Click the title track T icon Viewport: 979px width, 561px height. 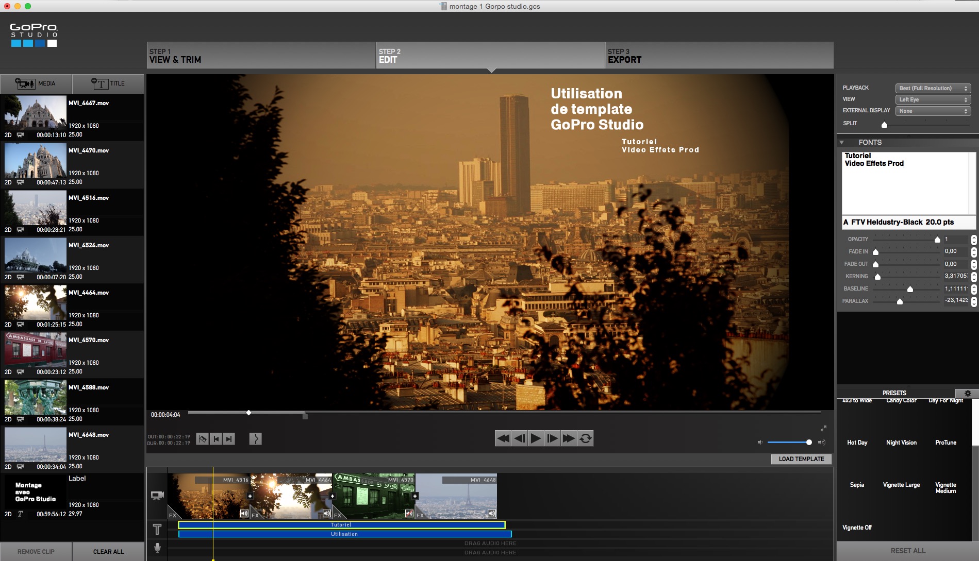click(157, 529)
